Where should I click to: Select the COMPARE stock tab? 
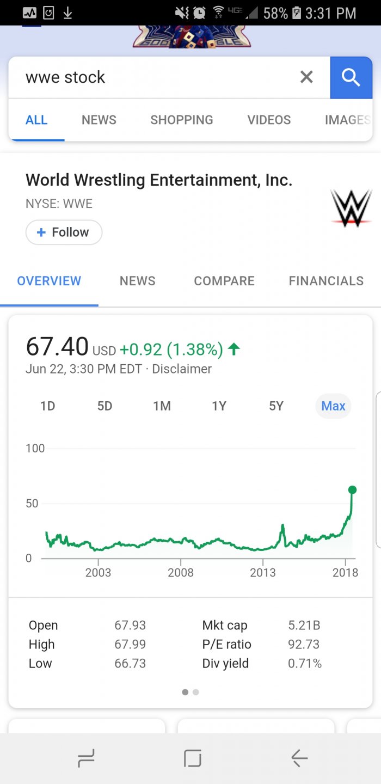tap(224, 281)
